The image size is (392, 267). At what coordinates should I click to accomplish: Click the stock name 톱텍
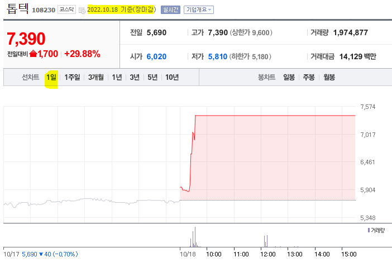pyautogui.click(x=17, y=9)
